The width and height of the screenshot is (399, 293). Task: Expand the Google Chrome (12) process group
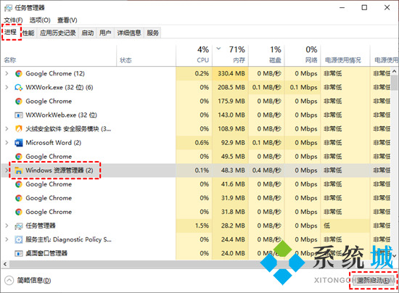tap(7, 73)
